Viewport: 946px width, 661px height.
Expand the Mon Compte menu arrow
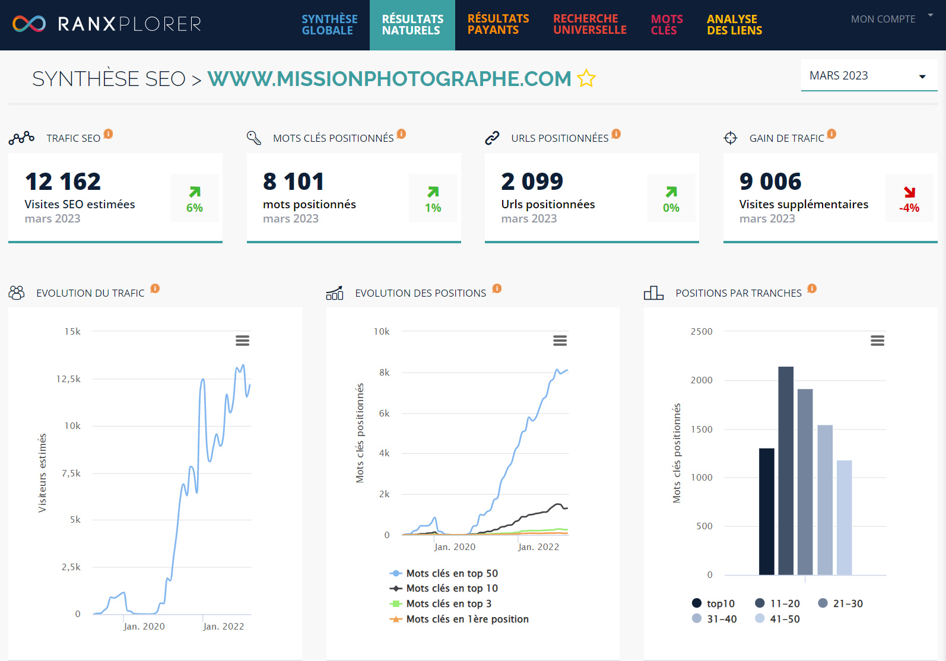point(931,15)
